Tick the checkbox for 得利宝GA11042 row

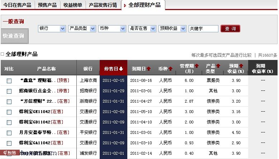[x=9, y=143]
